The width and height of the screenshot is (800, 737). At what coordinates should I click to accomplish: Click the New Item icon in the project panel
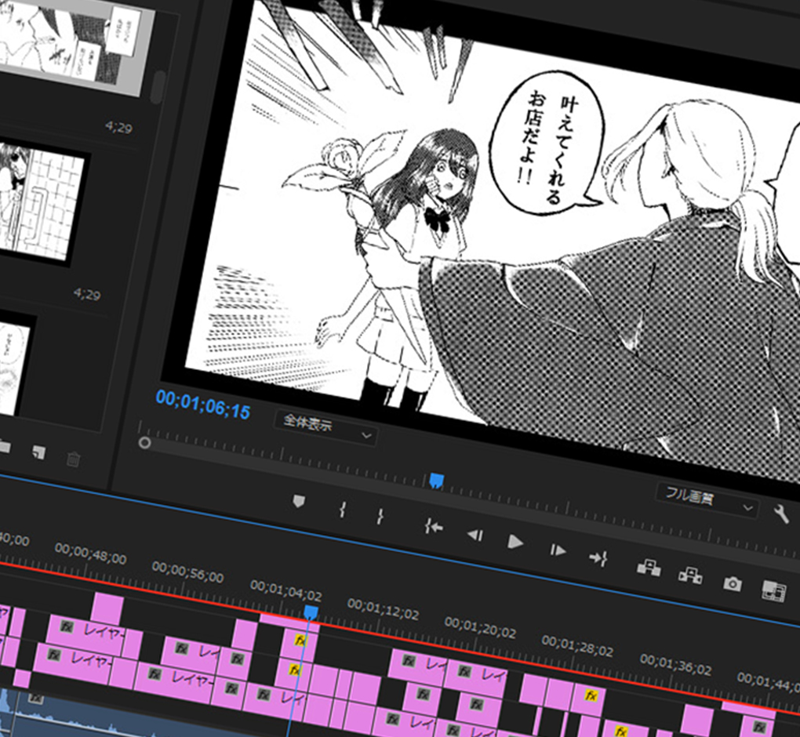click(x=38, y=452)
